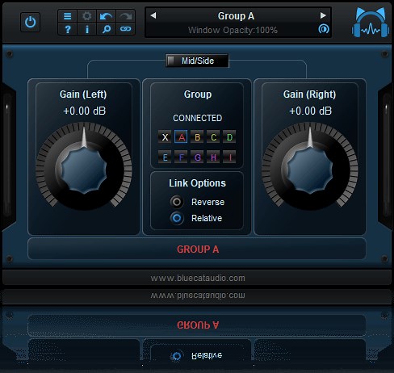Click the opacity knob icon in the preset display
The width and height of the screenshot is (394, 373).
pyautogui.click(x=323, y=29)
